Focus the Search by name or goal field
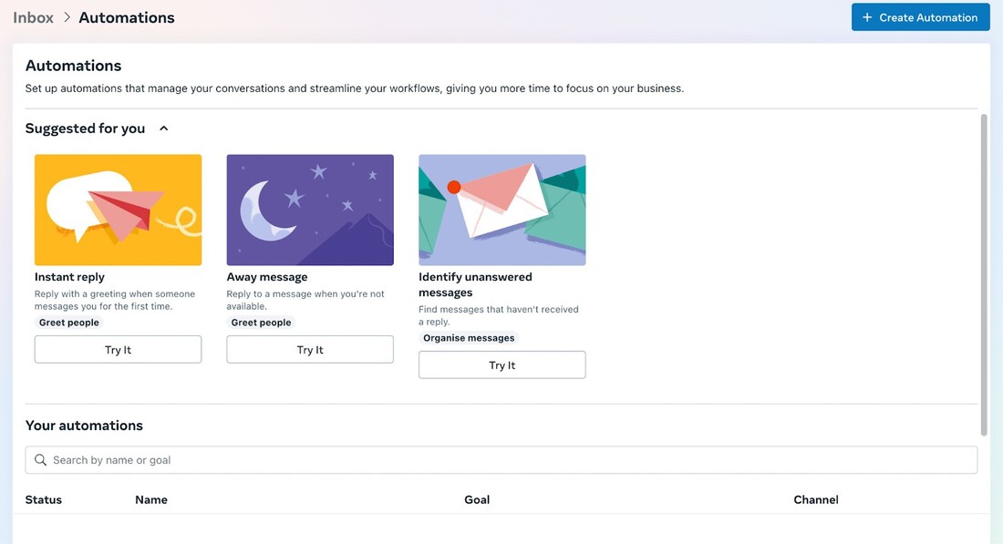Screen dimensions: 1003x544 pyautogui.click(x=501, y=459)
